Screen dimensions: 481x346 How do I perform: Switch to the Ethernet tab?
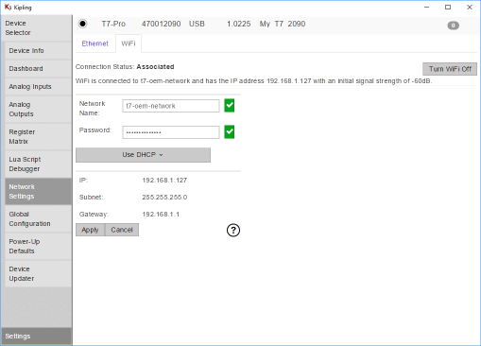[94, 43]
